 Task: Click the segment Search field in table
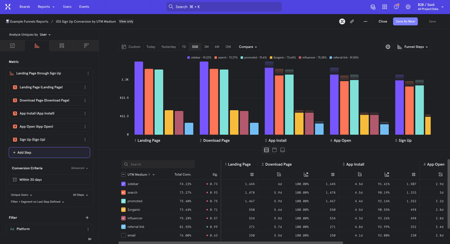click(158, 164)
